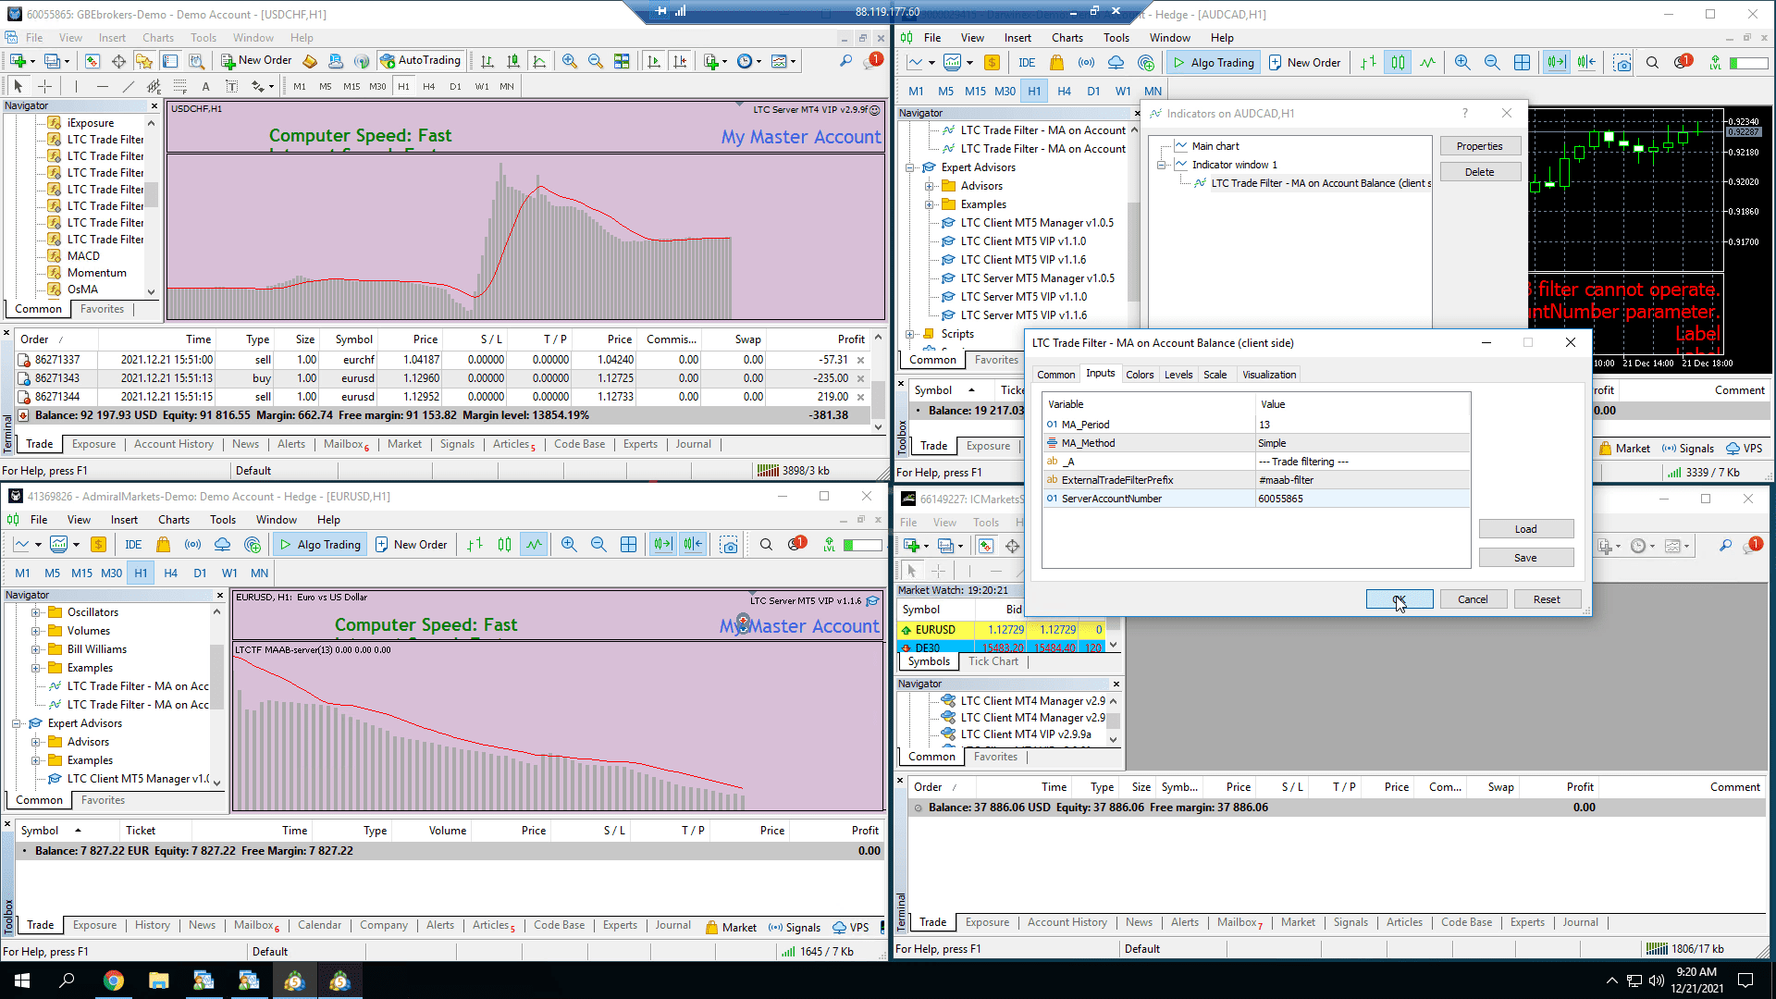This screenshot has width=1776, height=999.
Task: Select trendline drawing tool in USDCHF window
Action: pos(129,86)
